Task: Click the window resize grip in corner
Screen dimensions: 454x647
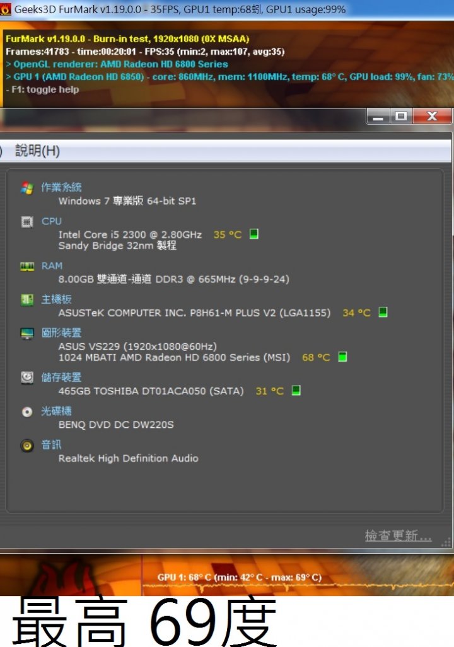Action: pyautogui.click(x=446, y=542)
